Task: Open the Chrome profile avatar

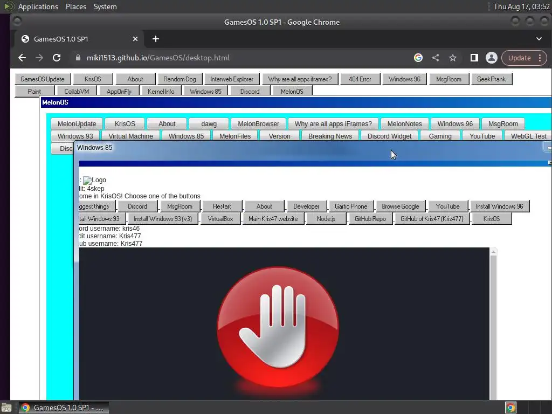Action: (x=492, y=58)
